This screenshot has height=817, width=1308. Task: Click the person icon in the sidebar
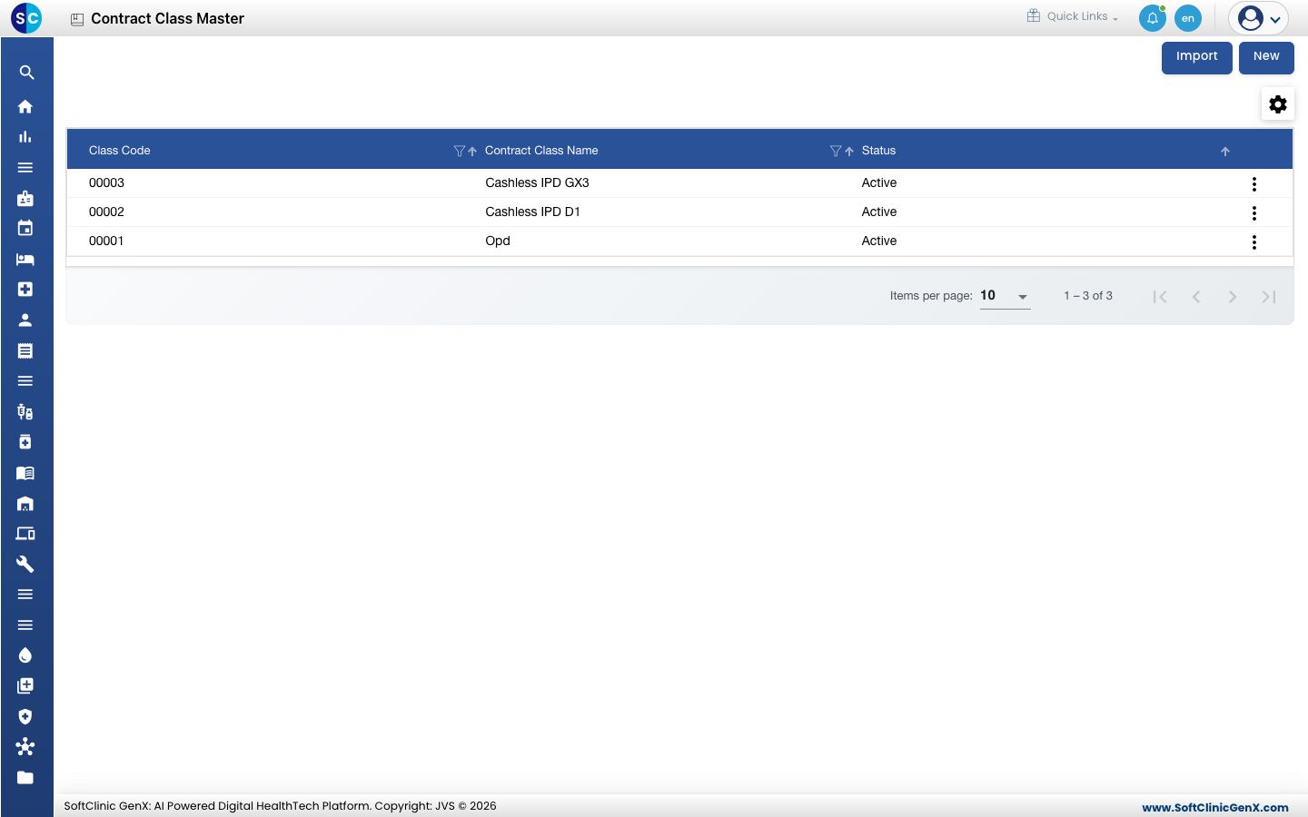pyautogui.click(x=25, y=320)
